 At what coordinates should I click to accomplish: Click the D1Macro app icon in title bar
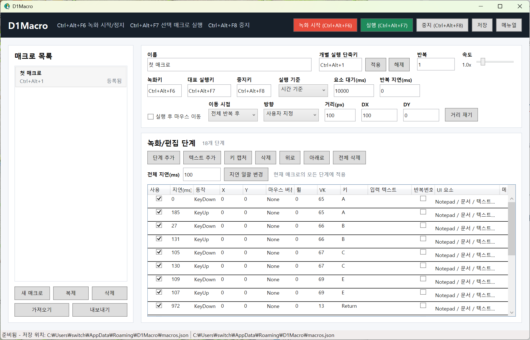(7, 6)
